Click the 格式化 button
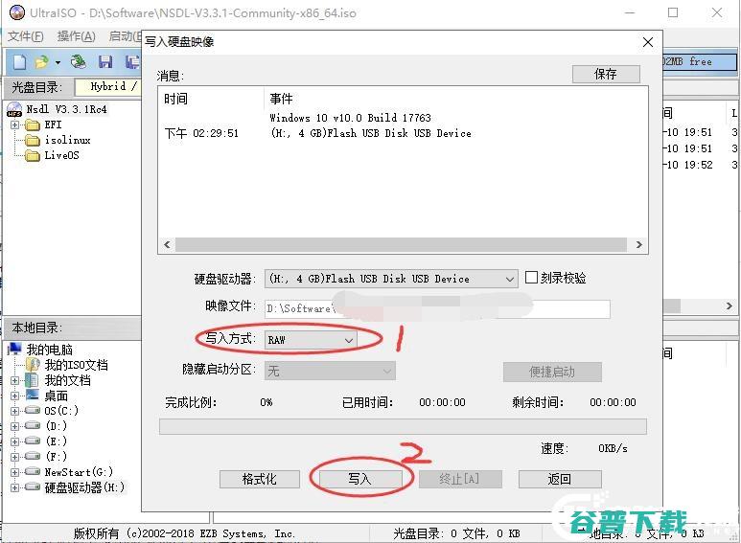 (x=260, y=479)
